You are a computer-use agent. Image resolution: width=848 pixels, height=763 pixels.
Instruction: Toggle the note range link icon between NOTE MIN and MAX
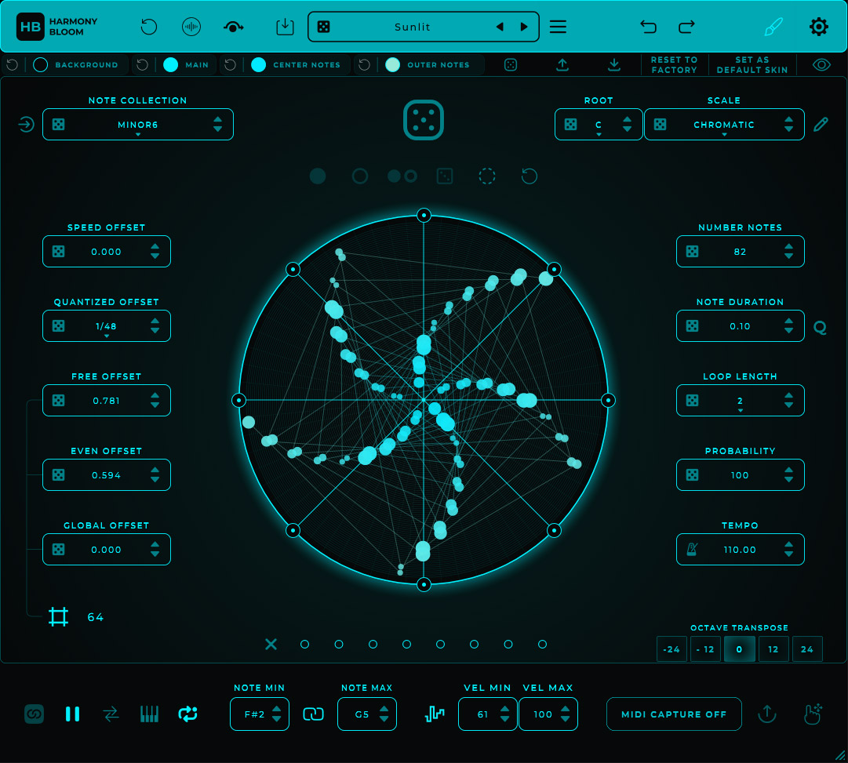click(313, 714)
